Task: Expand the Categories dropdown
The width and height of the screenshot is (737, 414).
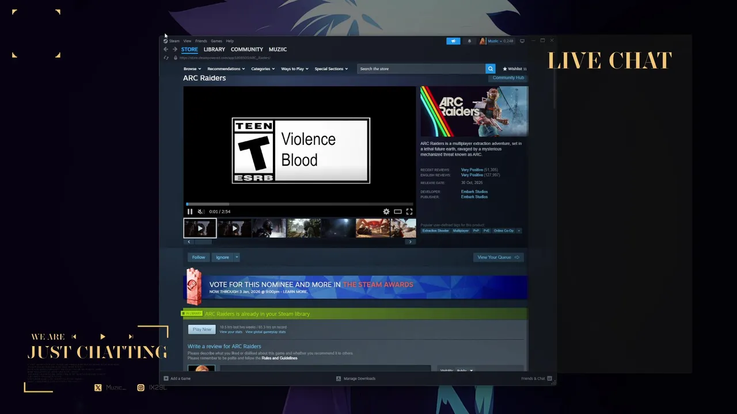Action: 263,68
